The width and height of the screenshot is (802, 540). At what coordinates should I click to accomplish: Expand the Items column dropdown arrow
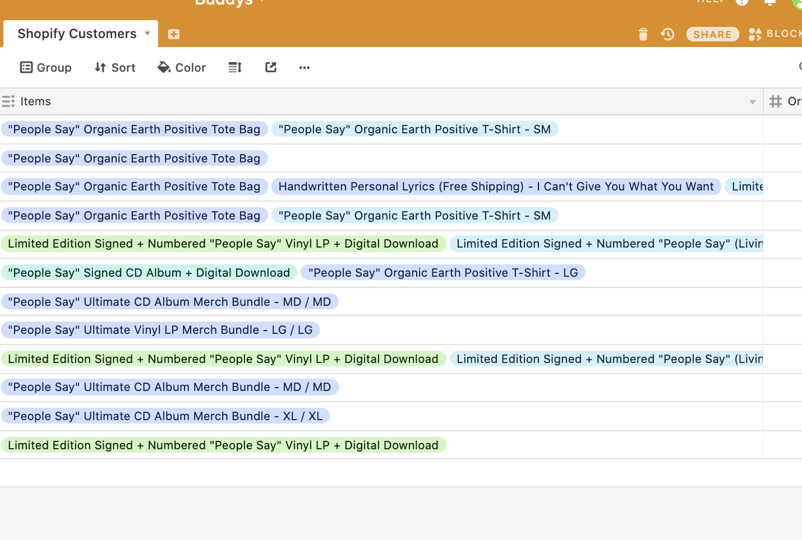(753, 102)
